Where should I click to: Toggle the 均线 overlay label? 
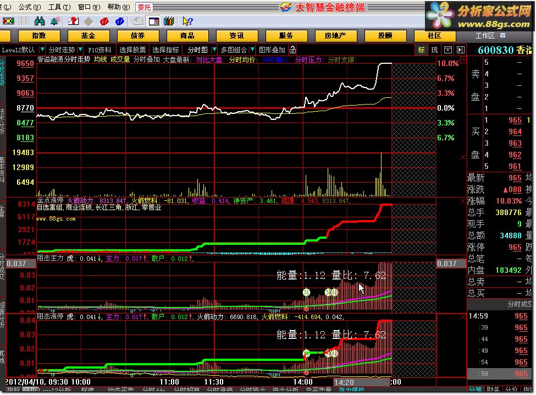(x=100, y=59)
